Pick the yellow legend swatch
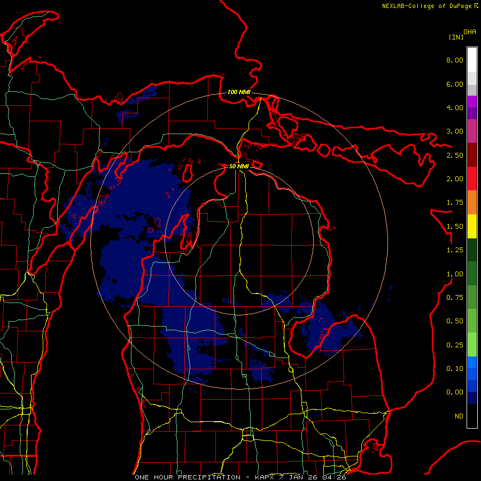The height and width of the screenshot is (481, 481). [x=472, y=226]
